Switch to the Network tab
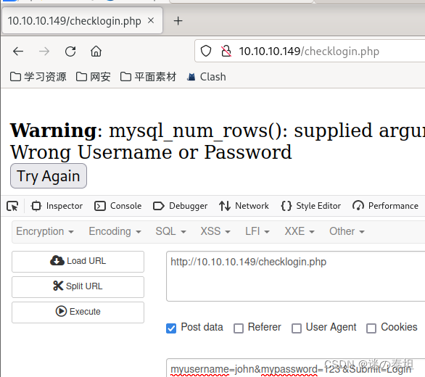Screen dimensions: 425x377 244,206
